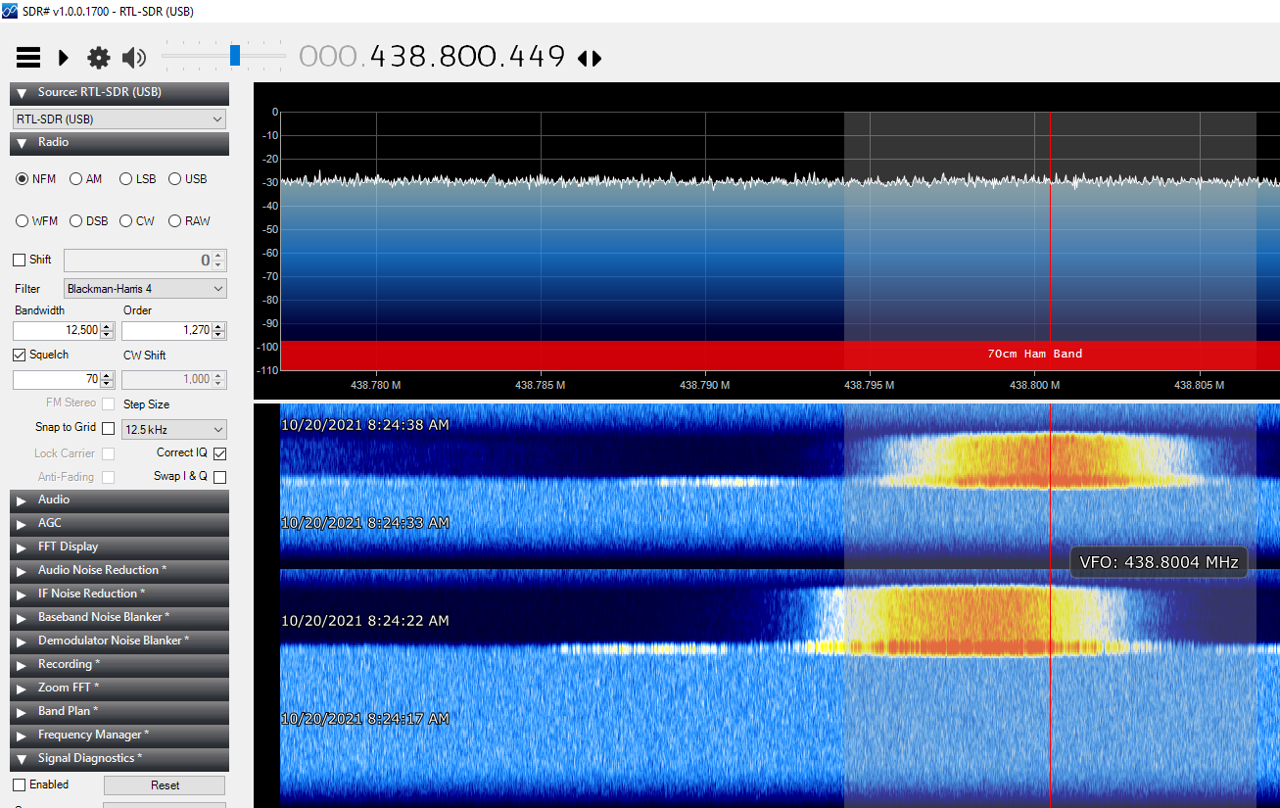Expand the Frequency Manager panel

click(x=22, y=736)
